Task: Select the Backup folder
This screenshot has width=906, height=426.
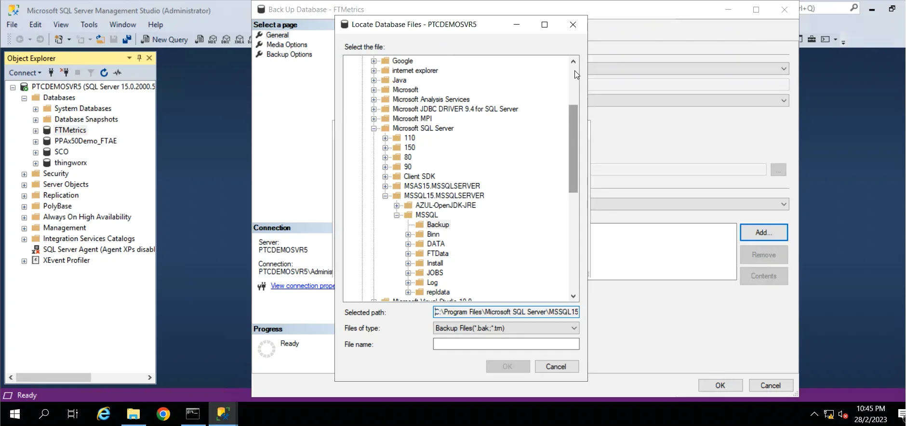Action: [x=438, y=225]
